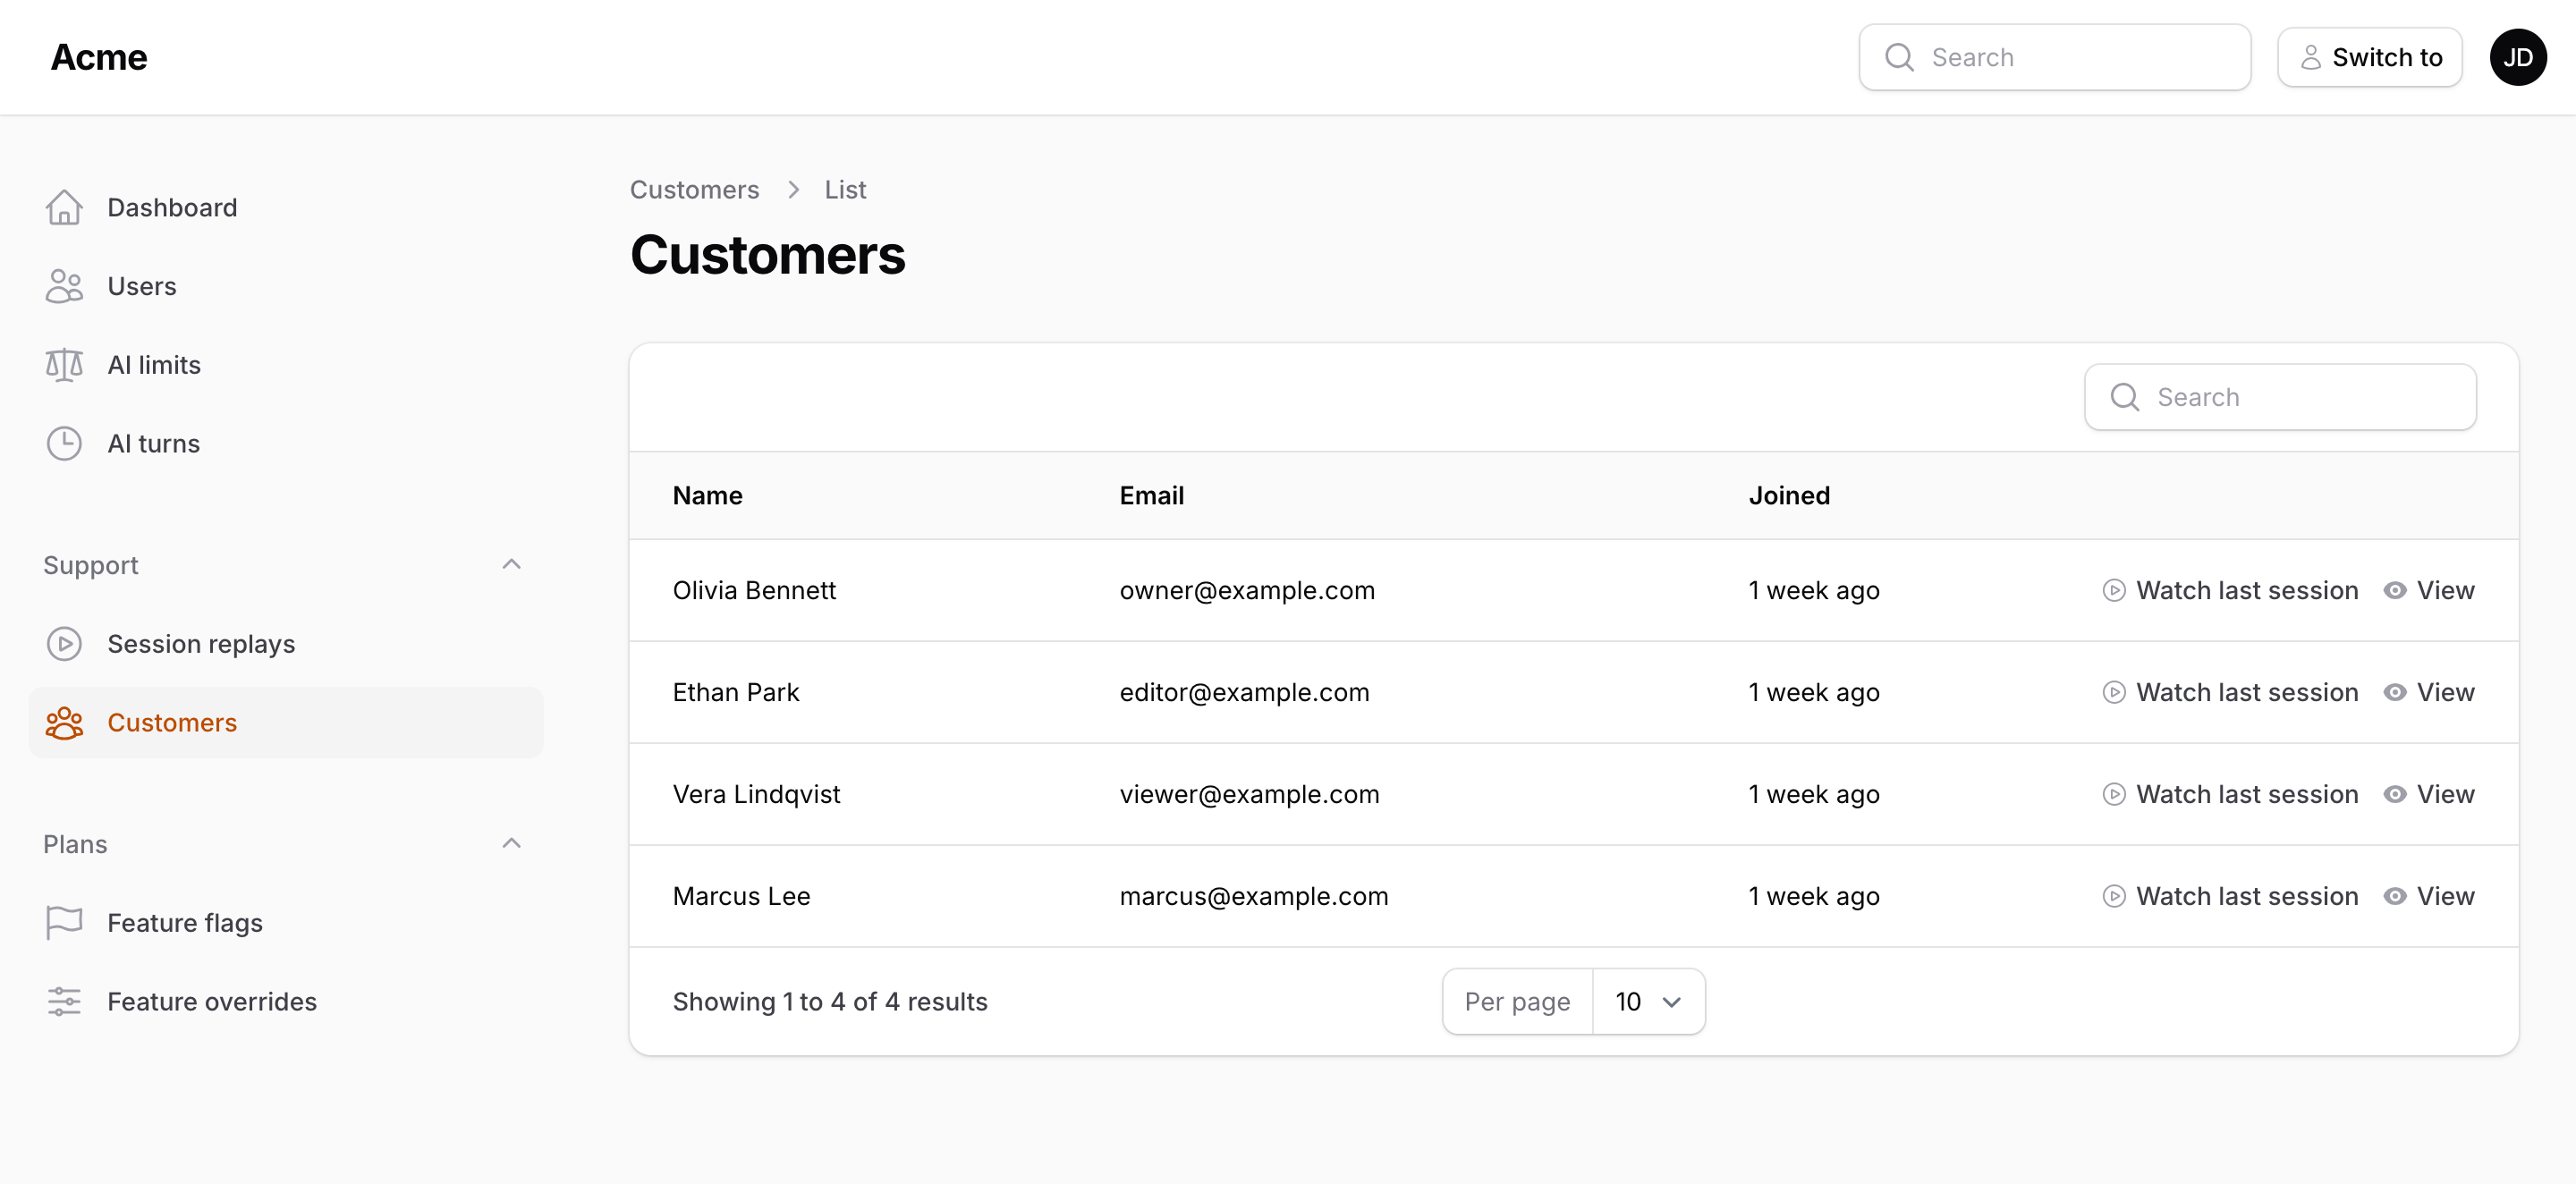Click the JD user avatar
This screenshot has width=2576, height=1184.
pos(2518,57)
